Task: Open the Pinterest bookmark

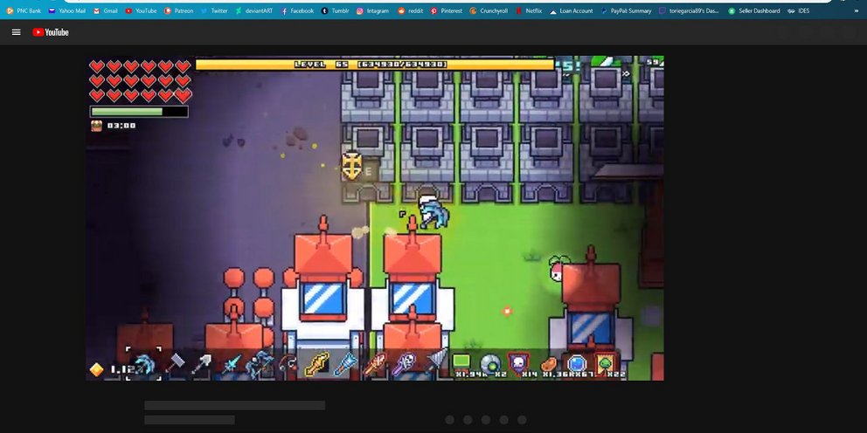Action: point(446,10)
